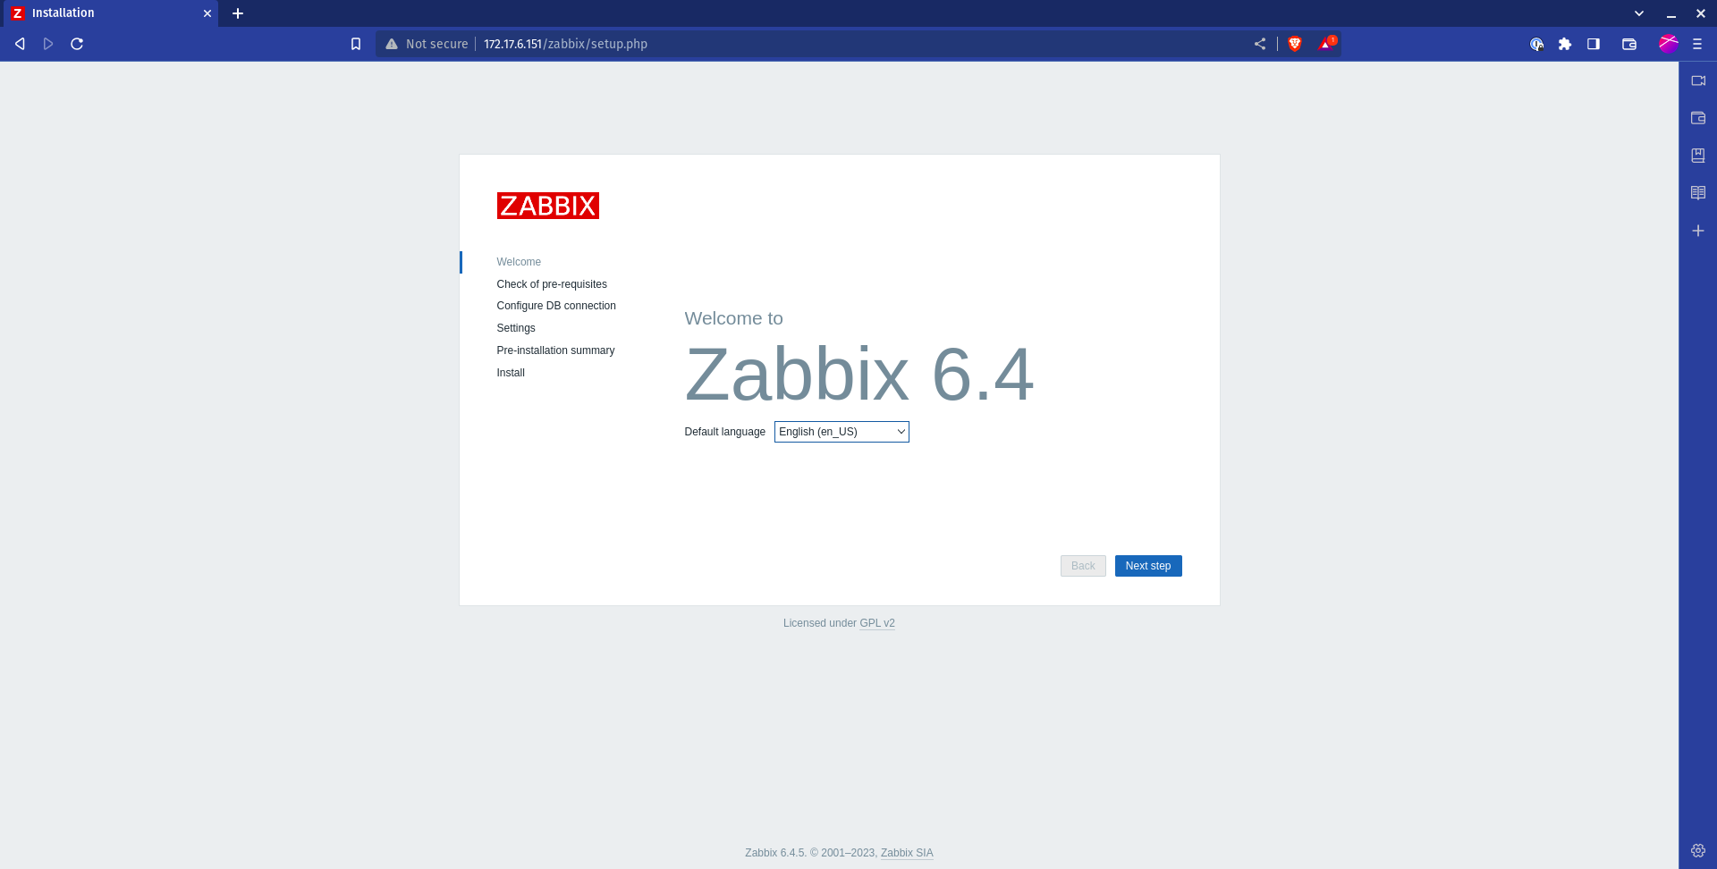Screen dimensions: 1717x869
Task: Open Brave Shields lion icon
Action: pyautogui.click(x=1295, y=44)
